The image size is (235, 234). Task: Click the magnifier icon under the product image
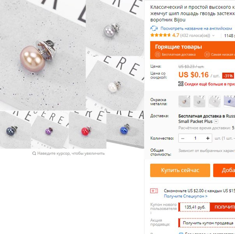[34, 153]
